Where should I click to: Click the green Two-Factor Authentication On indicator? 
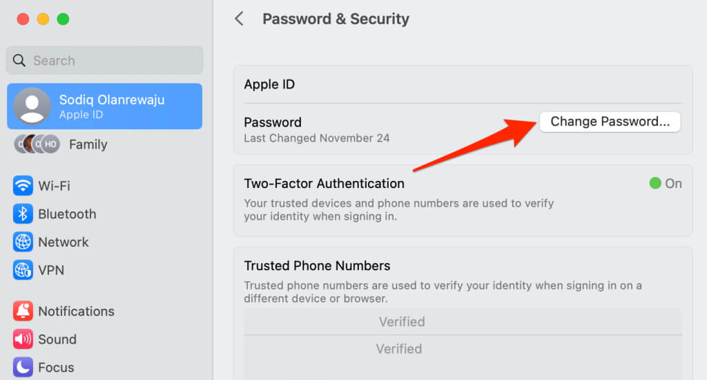coord(655,183)
